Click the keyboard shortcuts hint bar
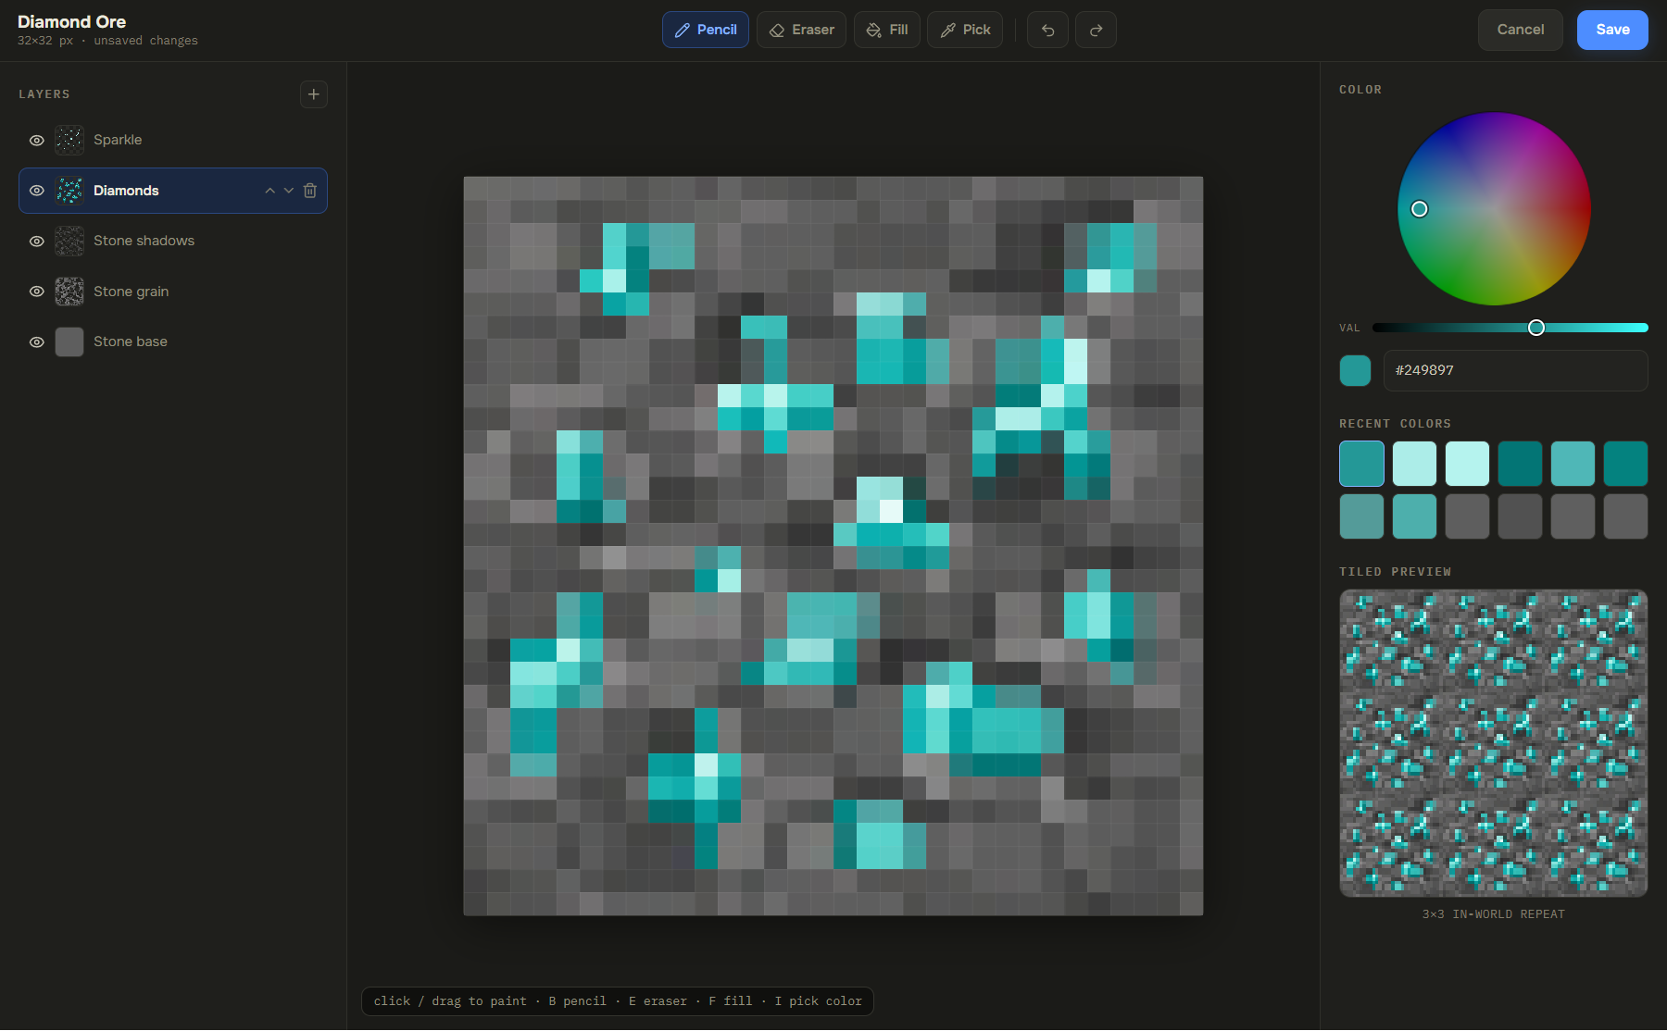This screenshot has height=1031, width=1667. (618, 1001)
